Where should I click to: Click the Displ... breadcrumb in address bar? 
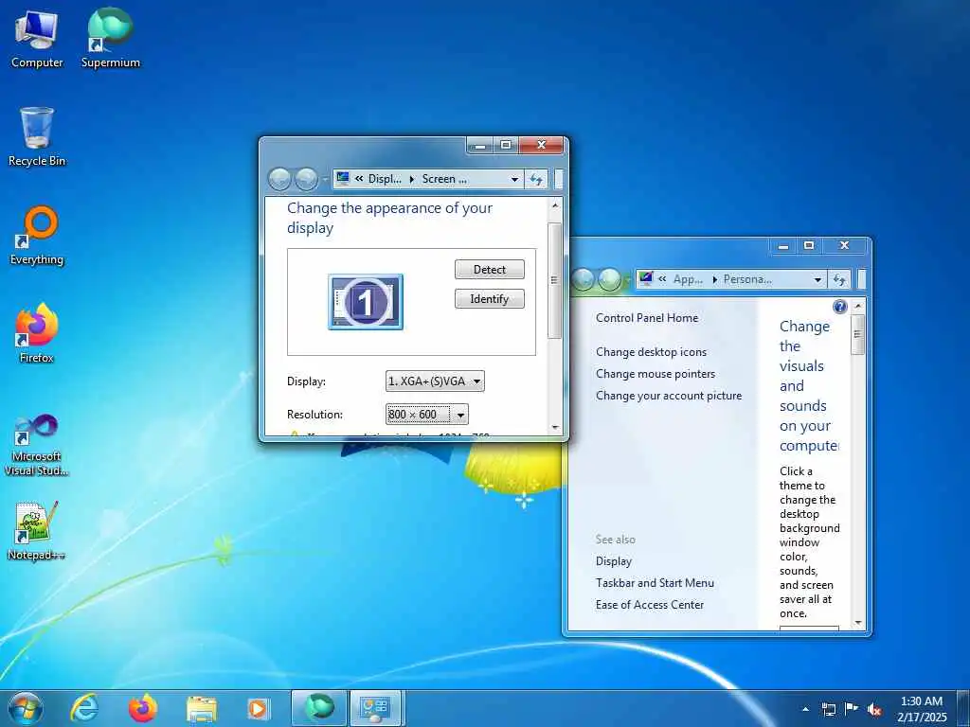click(385, 179)
